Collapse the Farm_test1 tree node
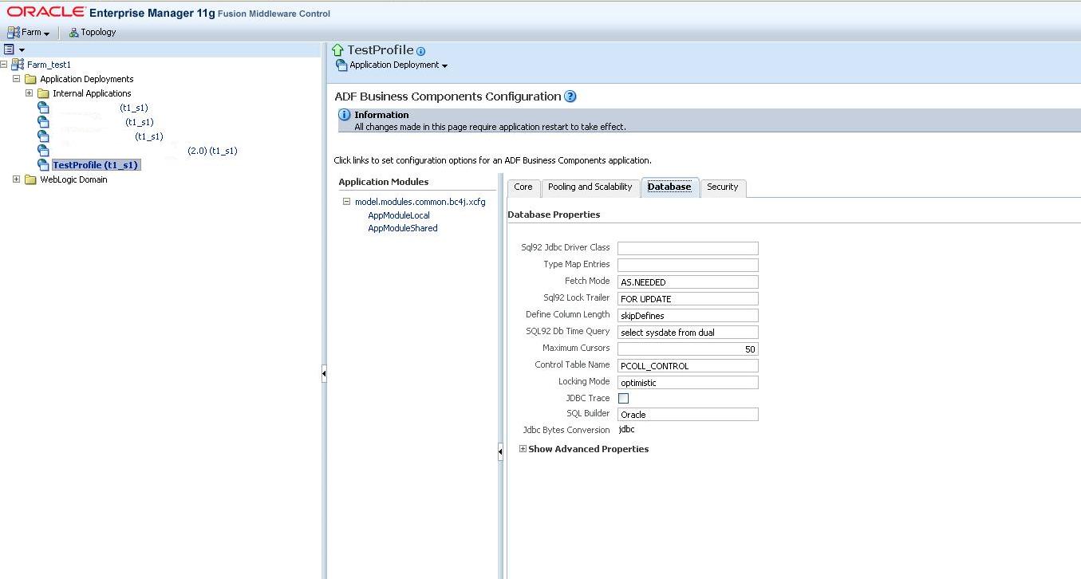Image resolution: width=1081 pixels, height=579 pixels. pos(4,65)
